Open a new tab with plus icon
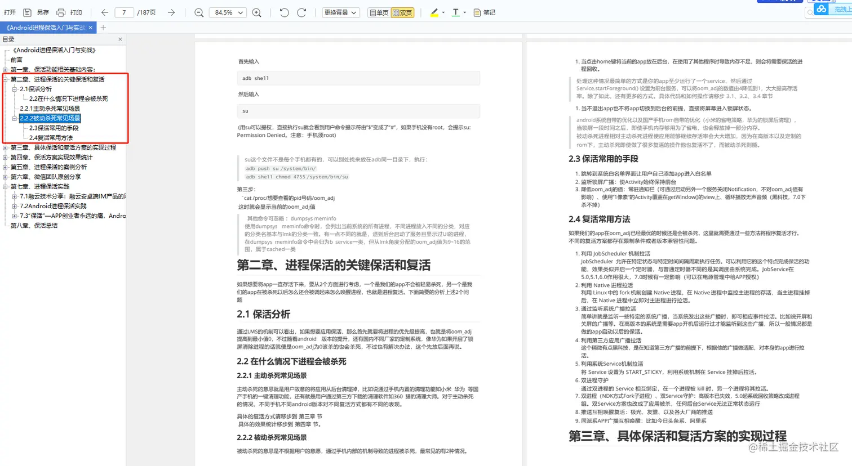Image resolution: width=852 pixels, height=466 pixels. coord(103,28)
